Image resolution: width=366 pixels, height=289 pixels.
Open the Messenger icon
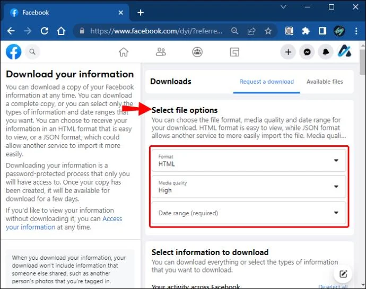point(307,52)
